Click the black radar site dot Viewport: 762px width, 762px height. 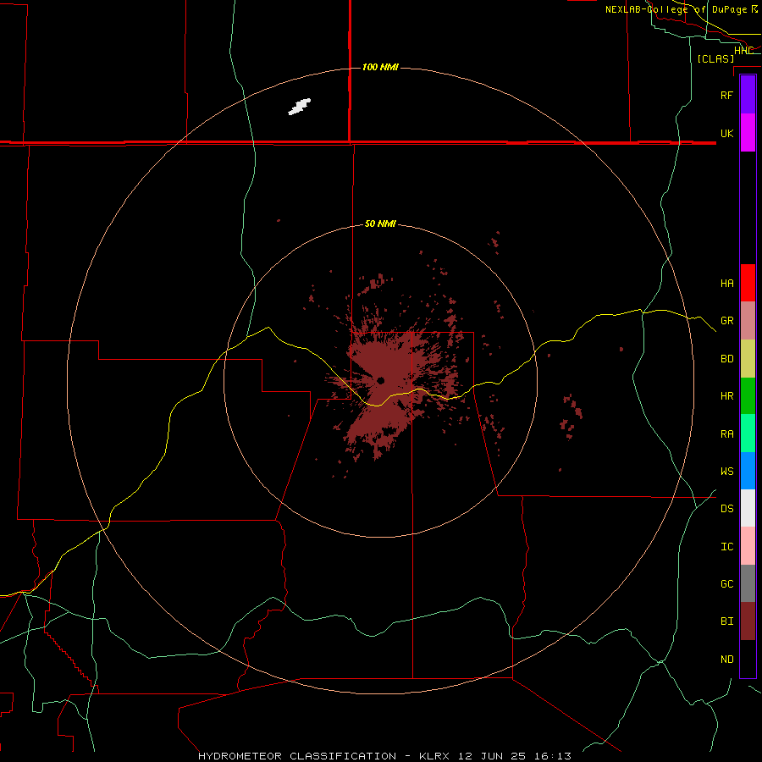coord(380,380)
